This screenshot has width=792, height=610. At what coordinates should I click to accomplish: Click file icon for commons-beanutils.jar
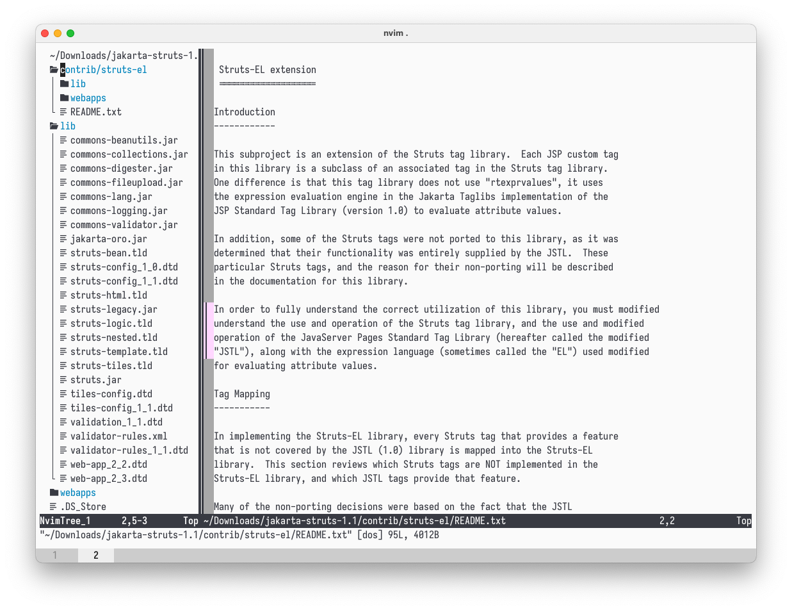(63, 140)
